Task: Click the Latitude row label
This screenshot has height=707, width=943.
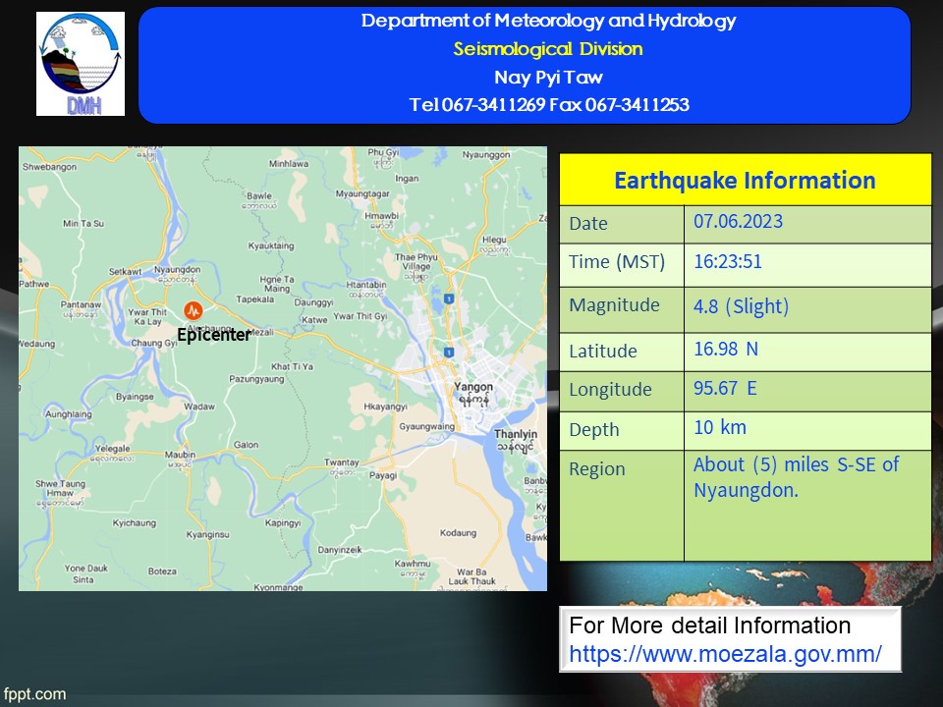Action: 602,352
